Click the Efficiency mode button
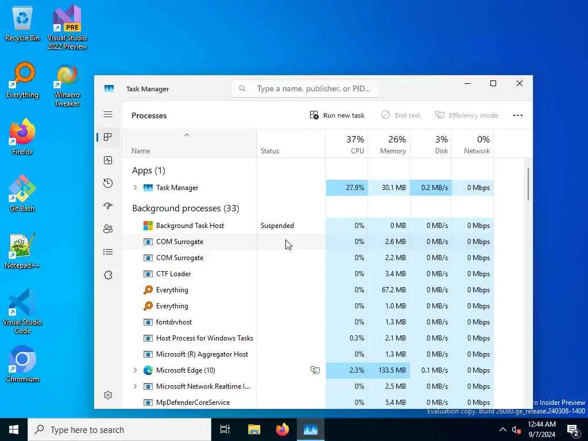 [x=466, y=115]
